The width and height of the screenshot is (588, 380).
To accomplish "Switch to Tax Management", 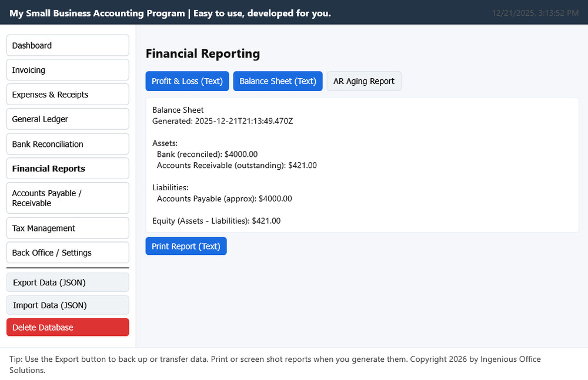I will pos(67,228).
